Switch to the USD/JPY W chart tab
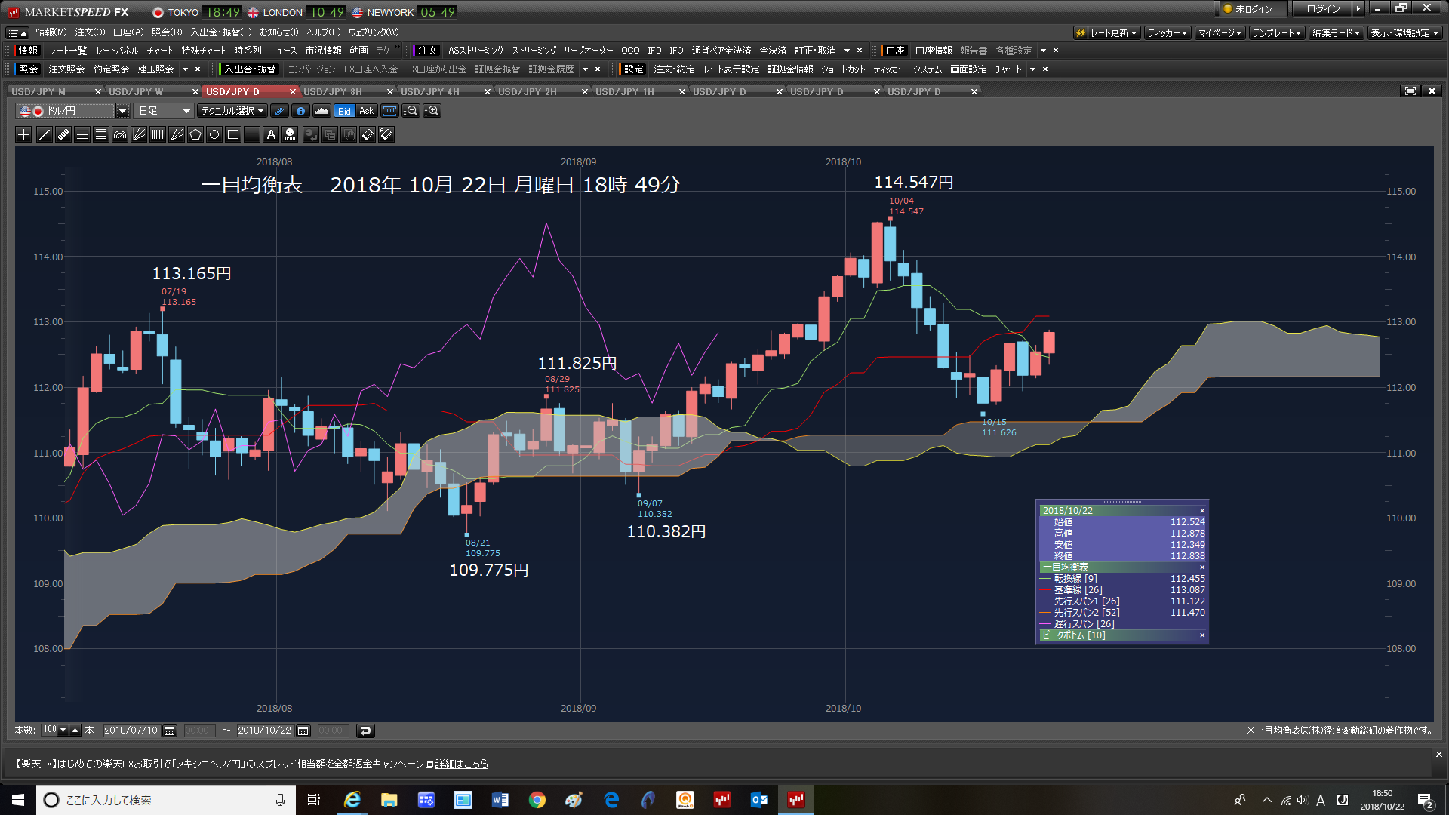This screenshot has height=815, width=1449. point(136,91)
